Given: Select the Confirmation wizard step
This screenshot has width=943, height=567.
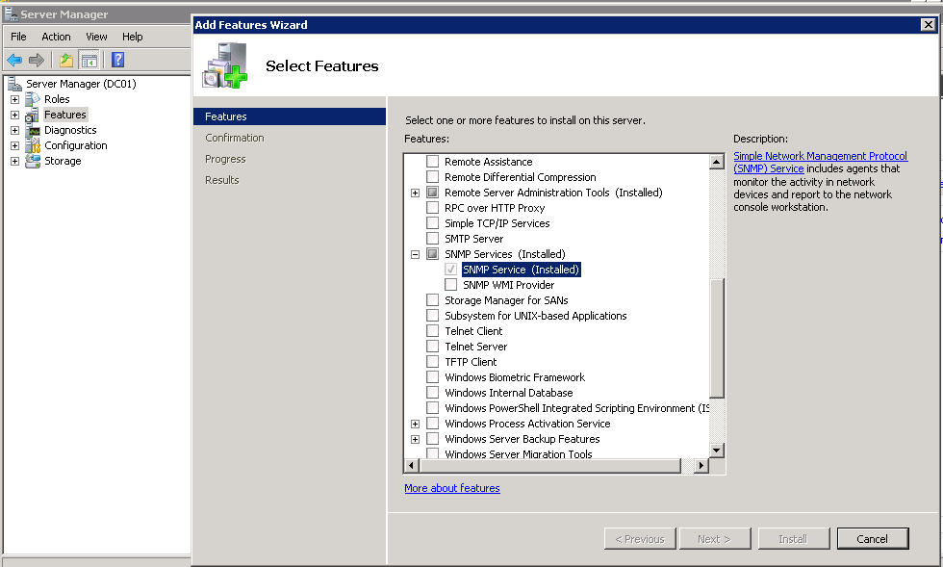Looking at the screenshot, I should pos(235,138).
